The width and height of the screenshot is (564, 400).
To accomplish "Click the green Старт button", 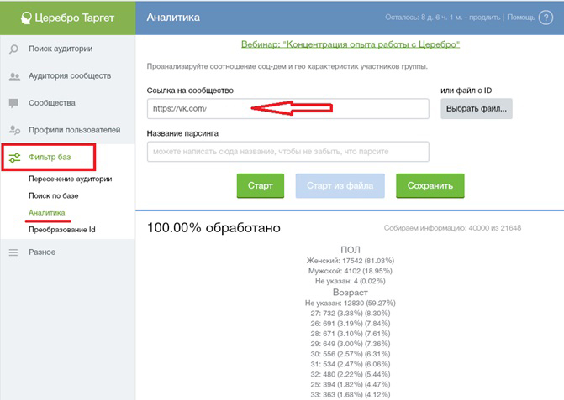I will 261,186.
